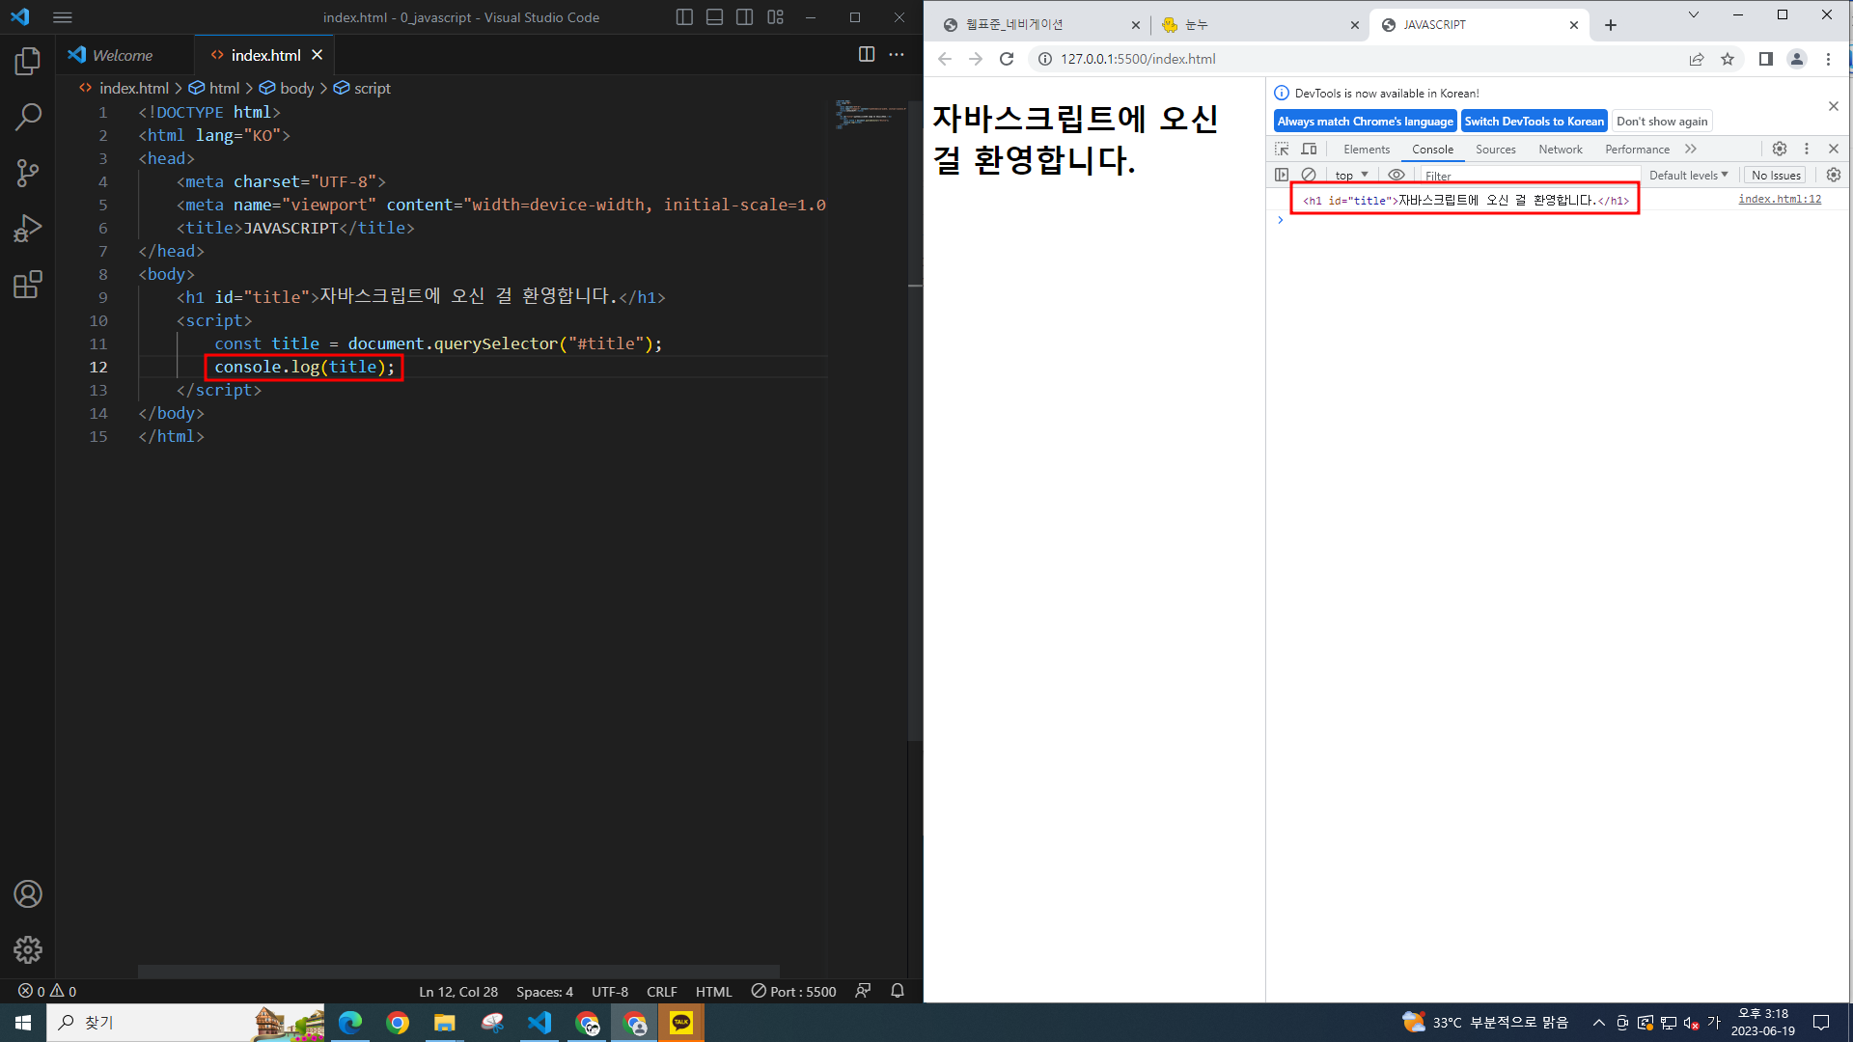The height and width of the screenshot is (1042, 1853).
Task: Open the Extensions view in the activity bar
Action: (28, 285)
